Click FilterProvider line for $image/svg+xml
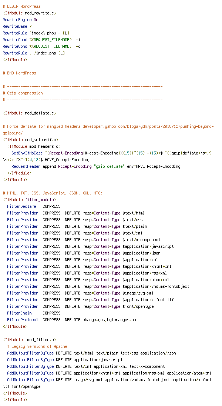Image resolution: width=222 pixels, height=406 pixels. coord(80,293)
